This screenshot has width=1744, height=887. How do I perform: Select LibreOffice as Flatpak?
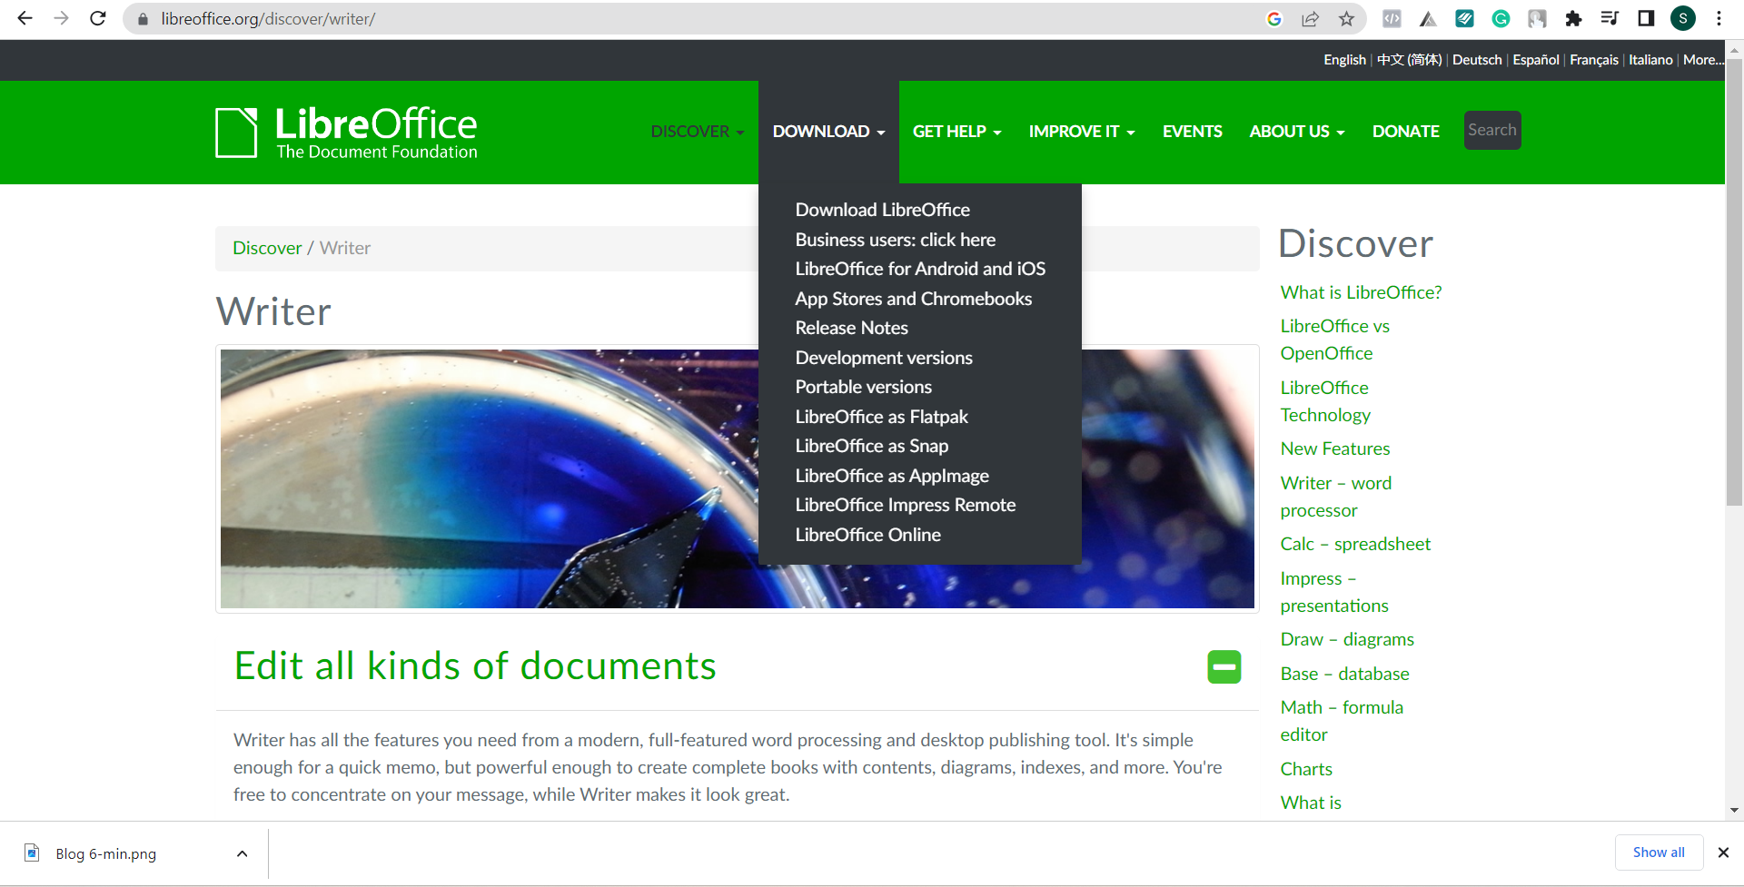882,417
